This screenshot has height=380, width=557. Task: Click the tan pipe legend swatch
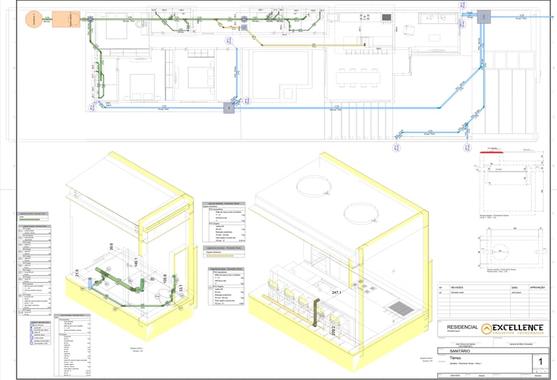218,256
